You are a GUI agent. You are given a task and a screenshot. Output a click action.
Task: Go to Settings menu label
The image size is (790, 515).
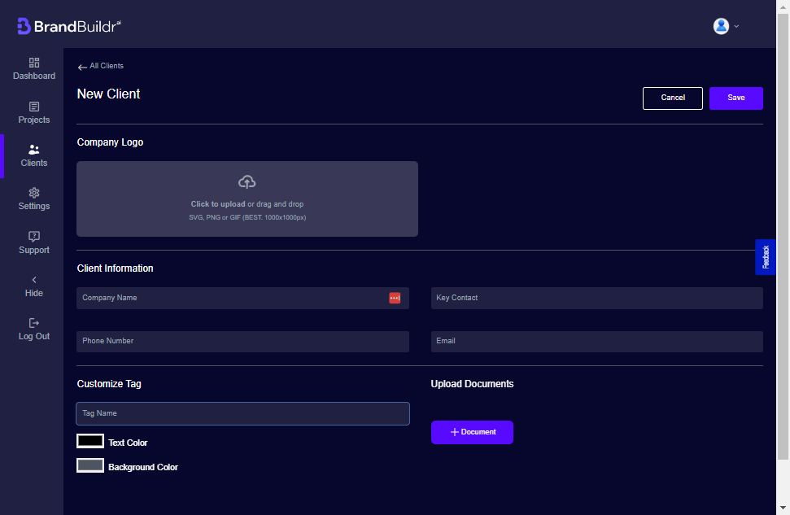click(x=33, y=206)
